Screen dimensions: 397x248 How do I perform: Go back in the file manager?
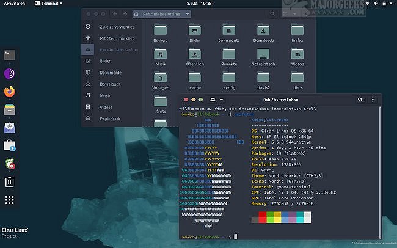(116, 13)
